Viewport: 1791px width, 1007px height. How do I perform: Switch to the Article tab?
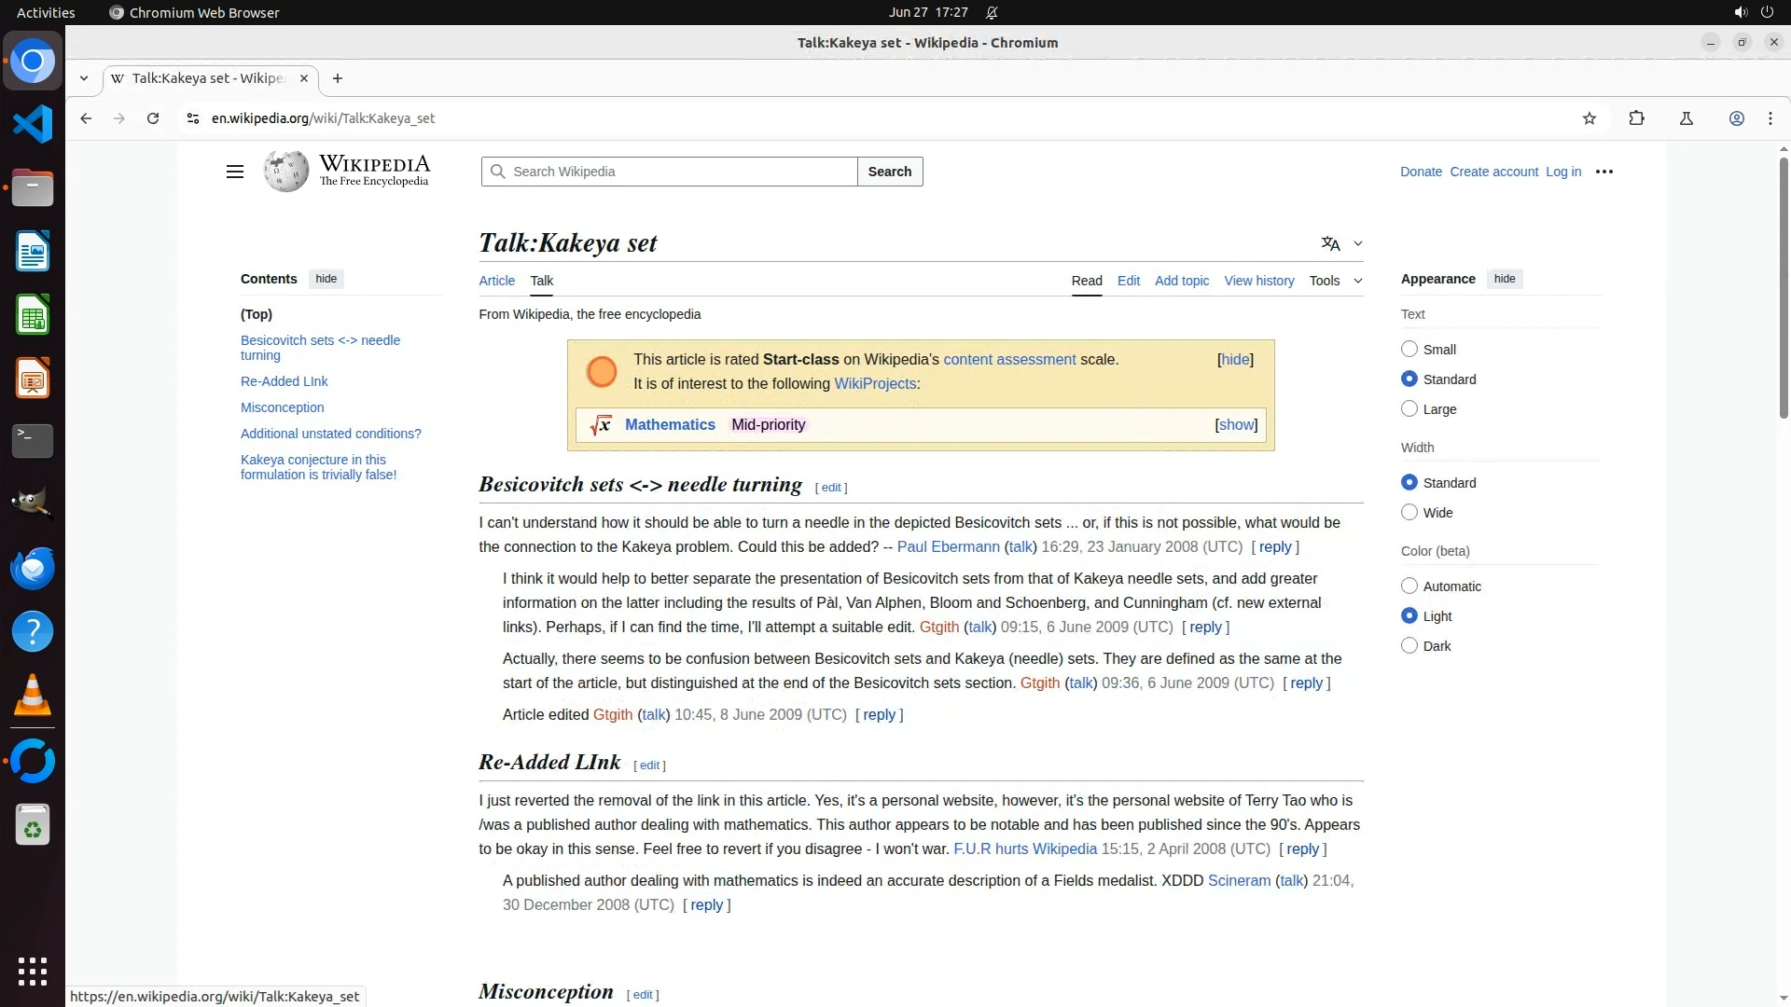coord(496,281)
